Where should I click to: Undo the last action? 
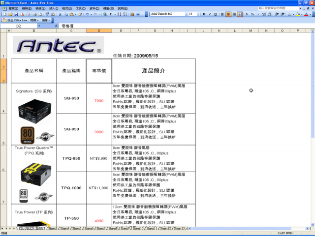pos(87,14)
